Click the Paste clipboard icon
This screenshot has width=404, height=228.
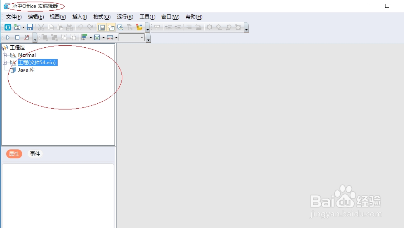click(x=60, y=27)
